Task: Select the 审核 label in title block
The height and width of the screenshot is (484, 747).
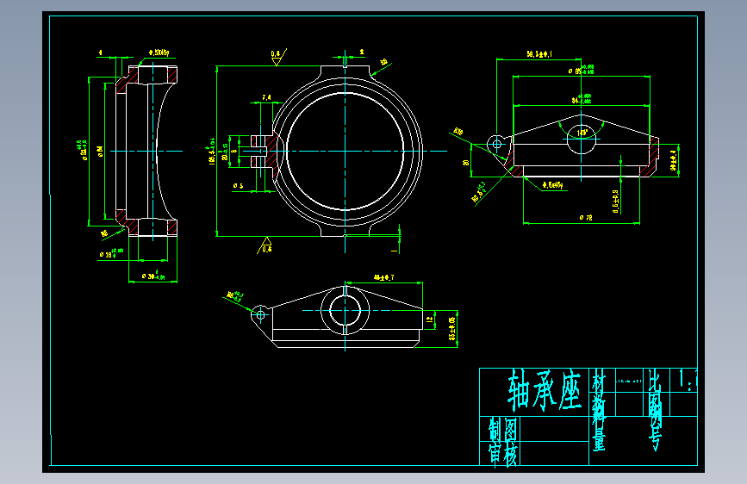Action: (x=503, y=454)
